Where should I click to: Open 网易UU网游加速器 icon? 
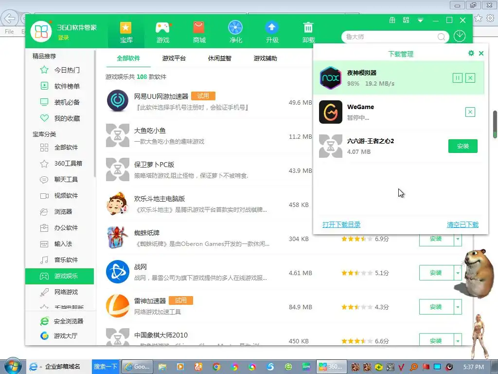pyautogui.click(x=118, y=100)
